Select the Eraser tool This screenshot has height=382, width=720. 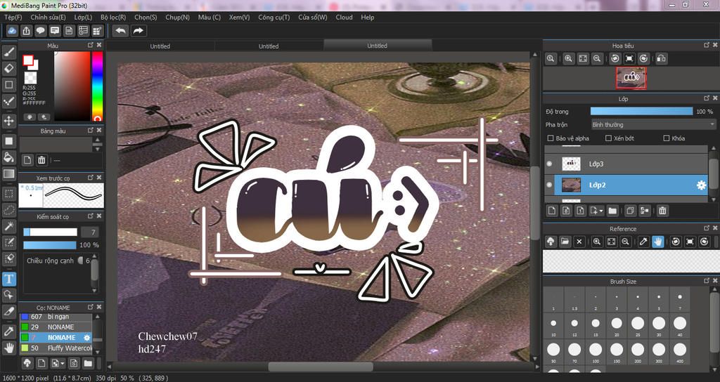pos(8,69)
